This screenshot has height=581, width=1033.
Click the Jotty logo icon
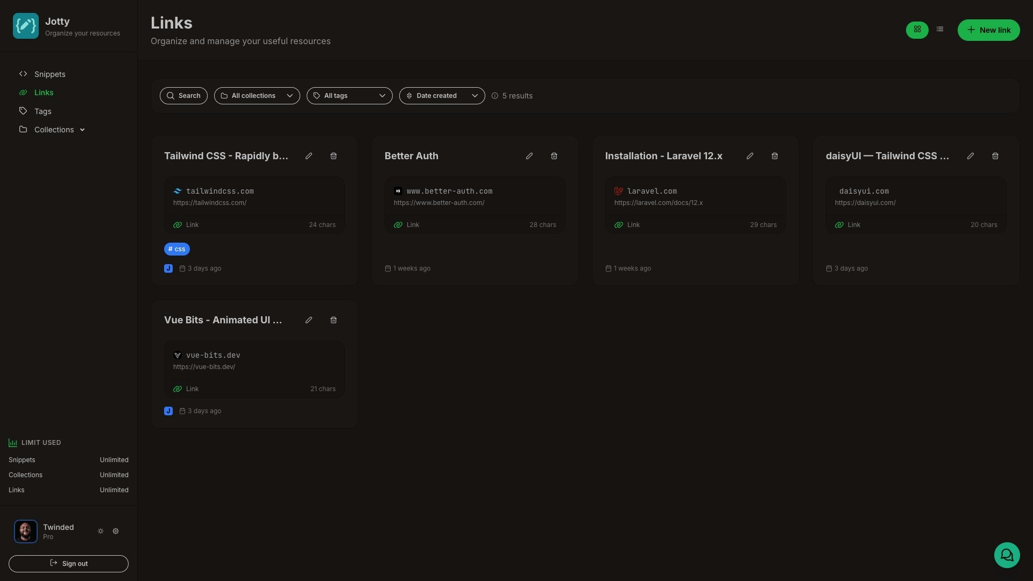click(26, 26)
